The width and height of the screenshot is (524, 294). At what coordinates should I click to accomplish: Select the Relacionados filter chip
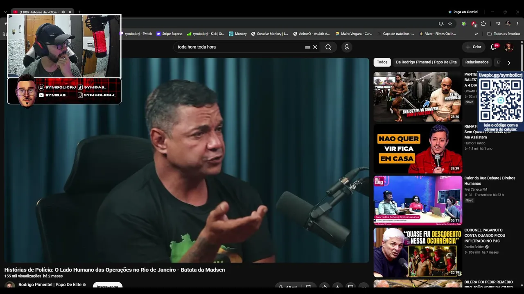click(477, 62)
